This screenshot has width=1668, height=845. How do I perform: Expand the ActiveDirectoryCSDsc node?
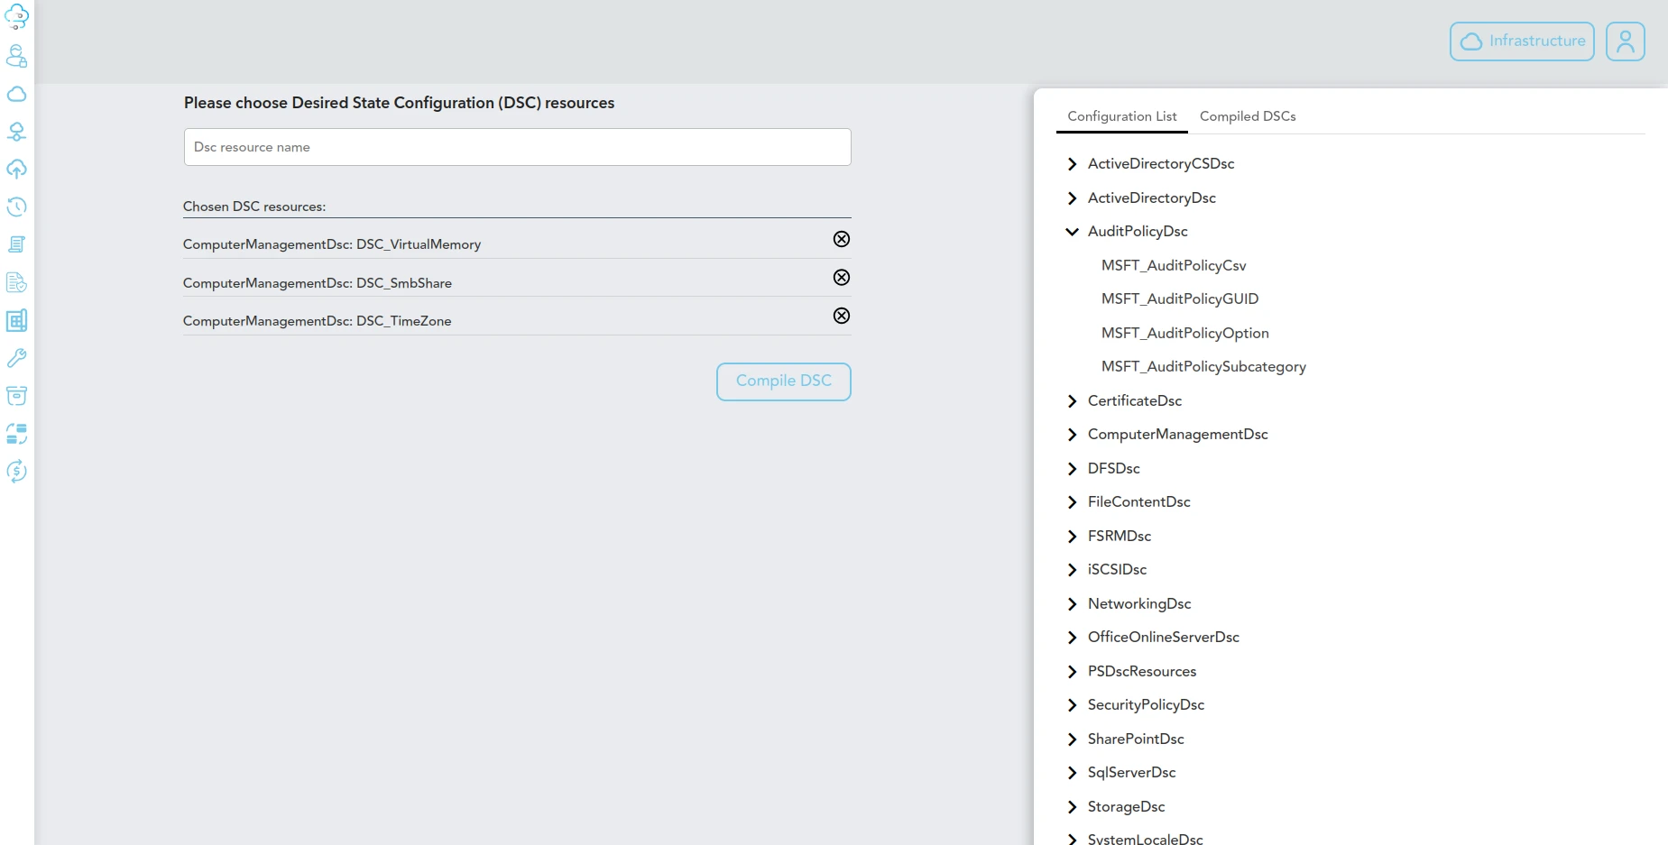1072,164
